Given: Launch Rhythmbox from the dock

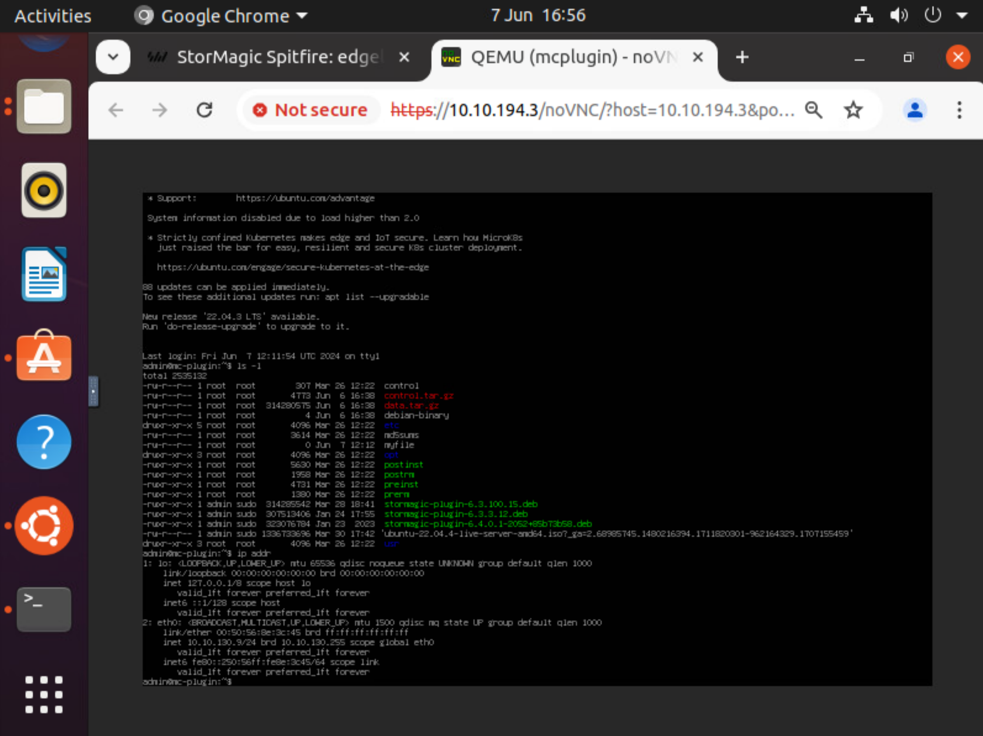Looking at the screenshot, I should 44,190.
